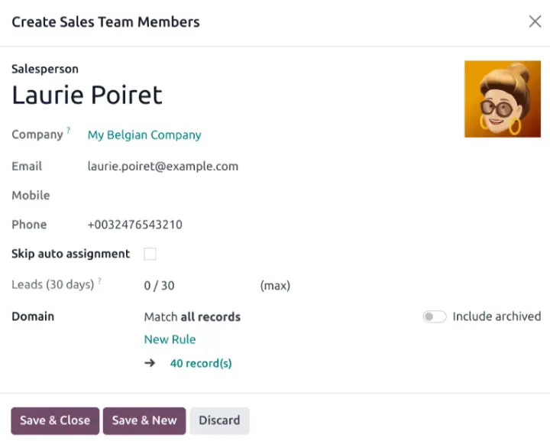The width and height of the screenshot is (550, 441).
Task: Close the Create Sales Team Members dialog
Action: [535, 21]
